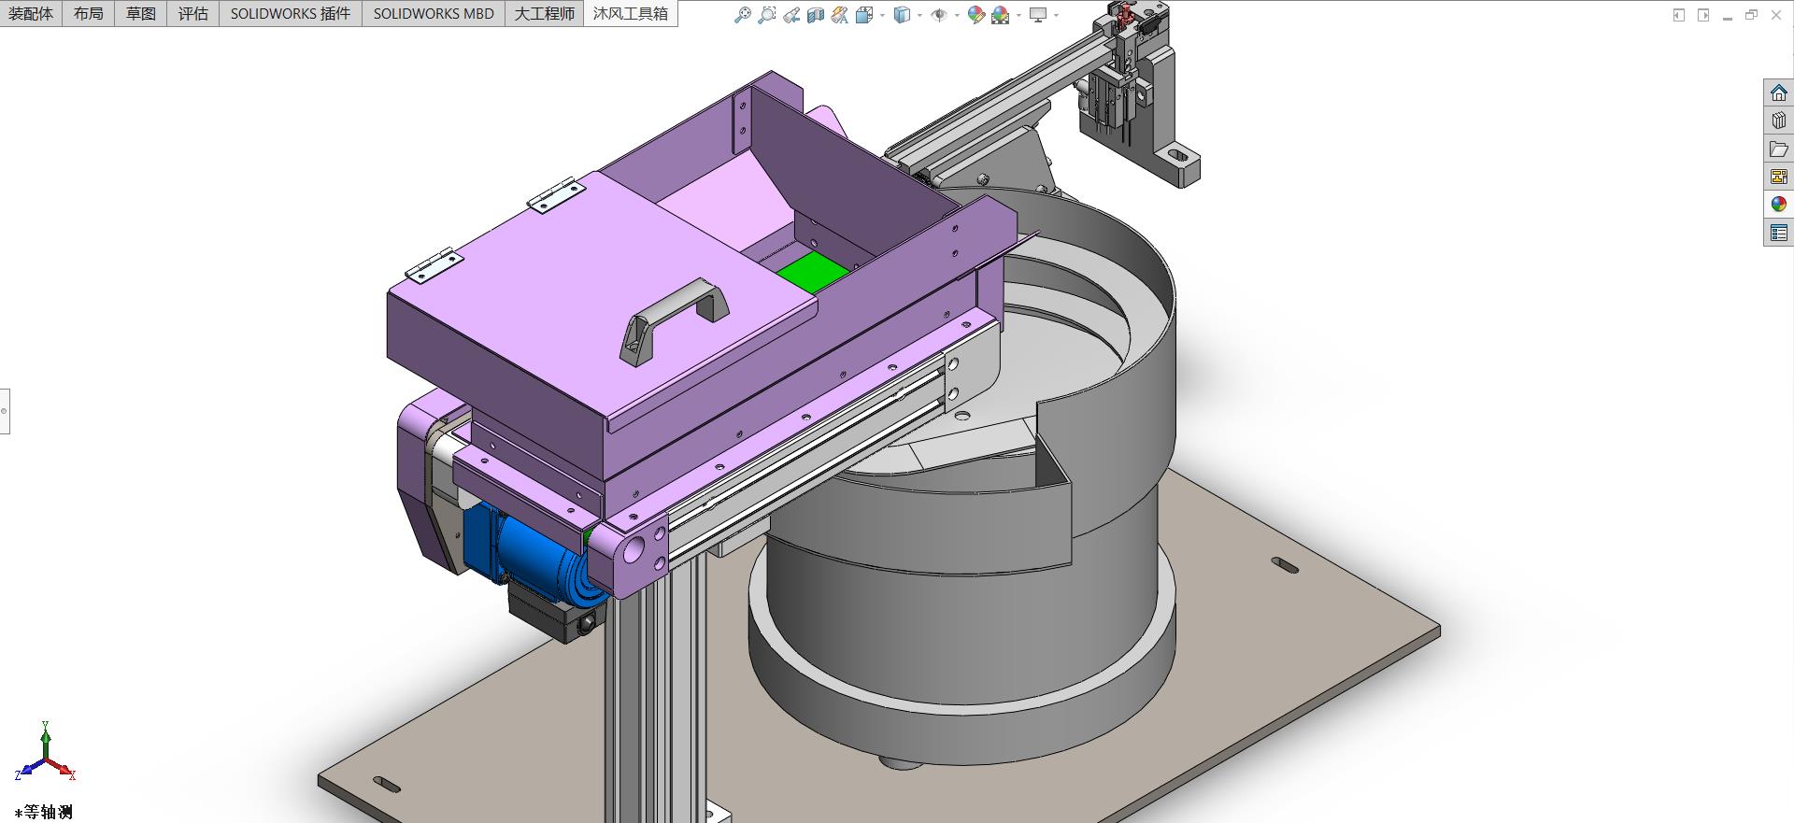The height and width of the screenshot is (823, 1794).
Task: Expand the Hide/Show Items dropdown arrow
Action: tap(957, 15)
